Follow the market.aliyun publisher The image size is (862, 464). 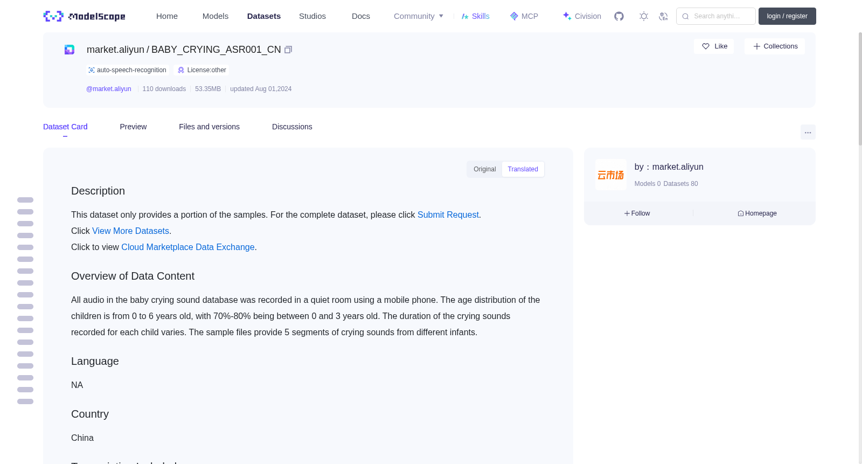pos(637,213)
